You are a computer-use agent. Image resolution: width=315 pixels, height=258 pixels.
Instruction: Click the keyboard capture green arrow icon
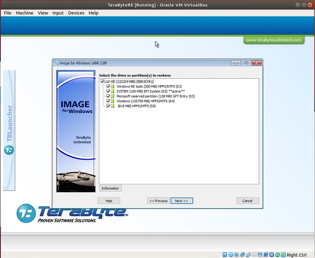[283, 255]
